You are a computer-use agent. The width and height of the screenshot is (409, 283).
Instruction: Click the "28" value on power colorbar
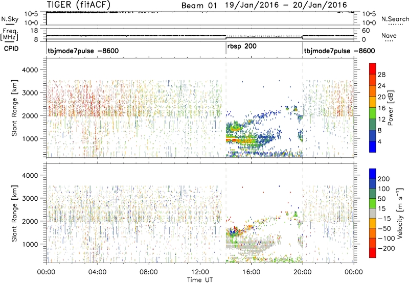click(x=381, y=75)
